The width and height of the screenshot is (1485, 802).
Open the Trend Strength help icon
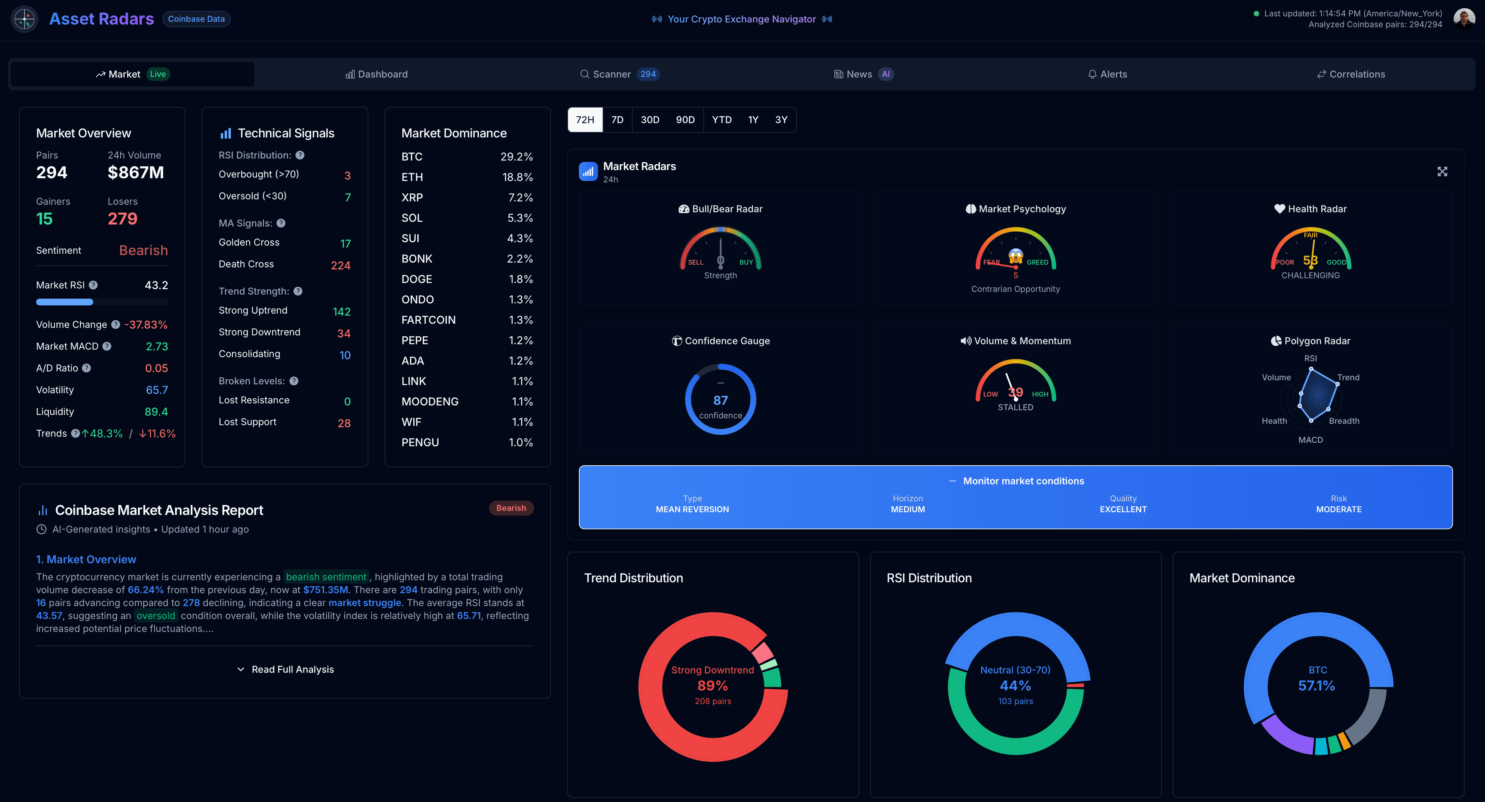tap(298, 291)
